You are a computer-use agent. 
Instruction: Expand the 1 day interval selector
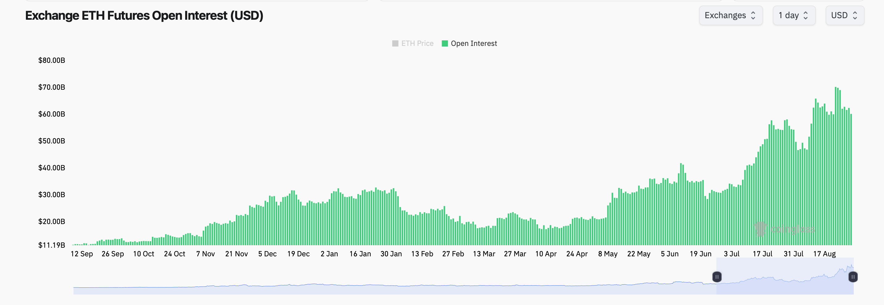click(x=793, y=15)
